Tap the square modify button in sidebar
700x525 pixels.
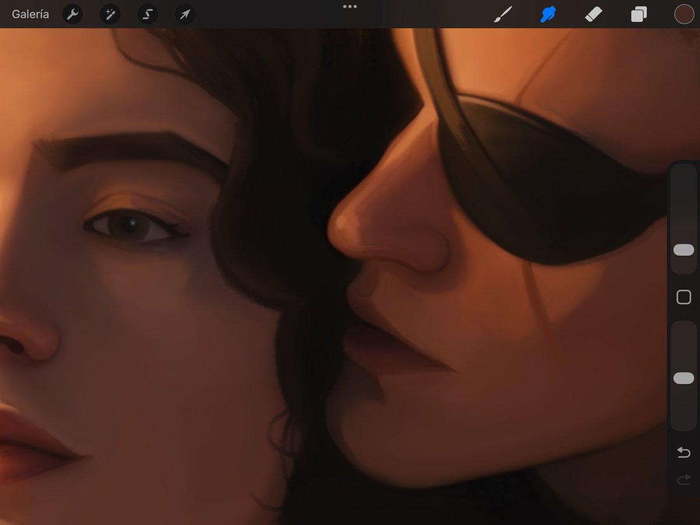[684, 297]
